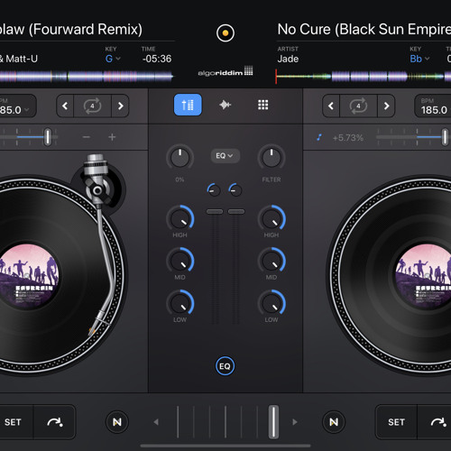
Task: Open the right deck key Bb dropdown
Action: (x=419, y=59)
